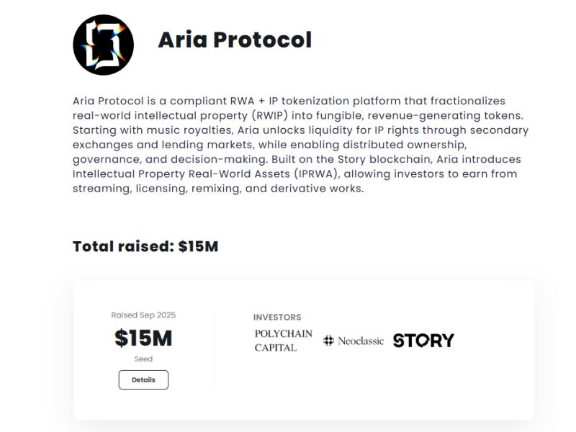The height and width of the screenshot is (432, 576).
Task: Click the 'Raised Sep 2025' date label
Action: pos(143,315)
